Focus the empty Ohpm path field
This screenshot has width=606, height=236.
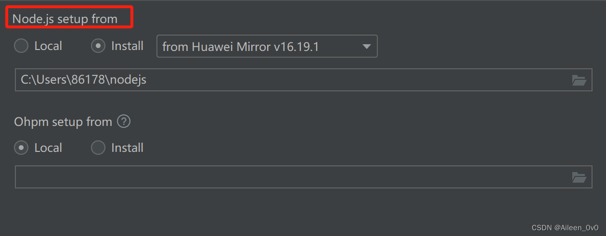click(289, 177)
